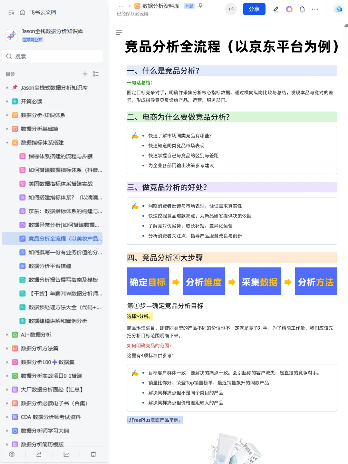The image size is (348, 464).
Task: Pin the document with the pin icon
Action: pos(200,6)
